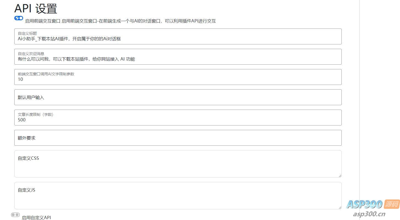Viewport: 400px width, 220px height.
Task: Select the 默认用户输入 input box
Action: coord(178,97)
